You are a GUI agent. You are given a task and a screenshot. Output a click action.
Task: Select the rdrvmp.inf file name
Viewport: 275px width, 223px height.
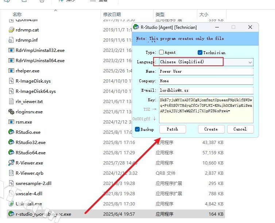point(27,40)
